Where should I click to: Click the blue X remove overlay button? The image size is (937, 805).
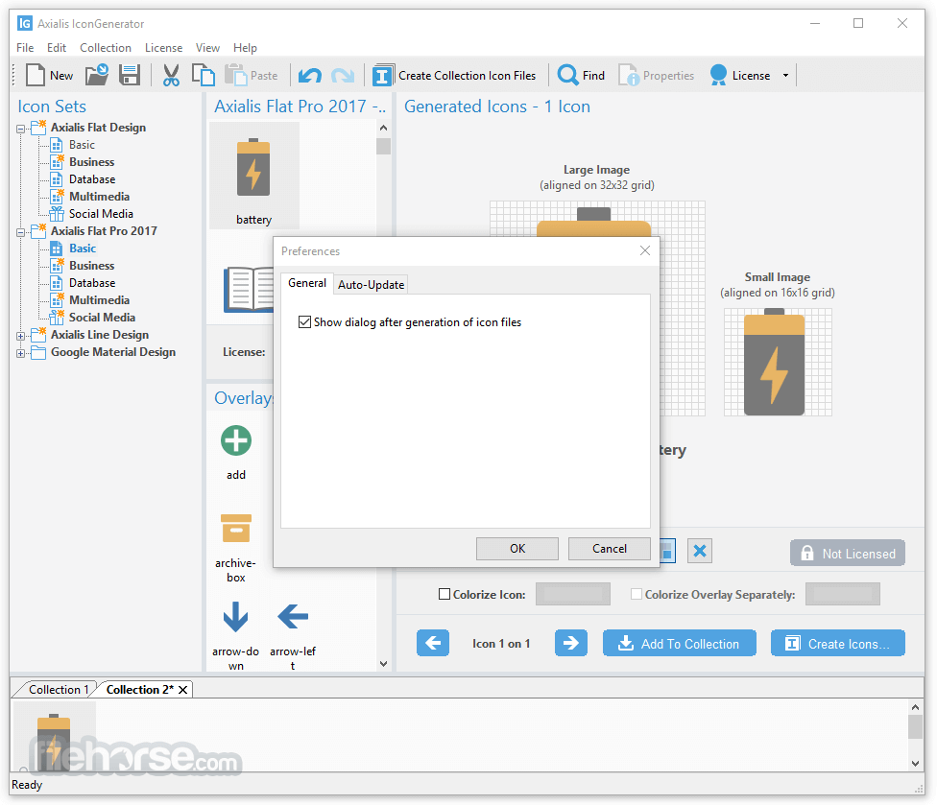700,551
